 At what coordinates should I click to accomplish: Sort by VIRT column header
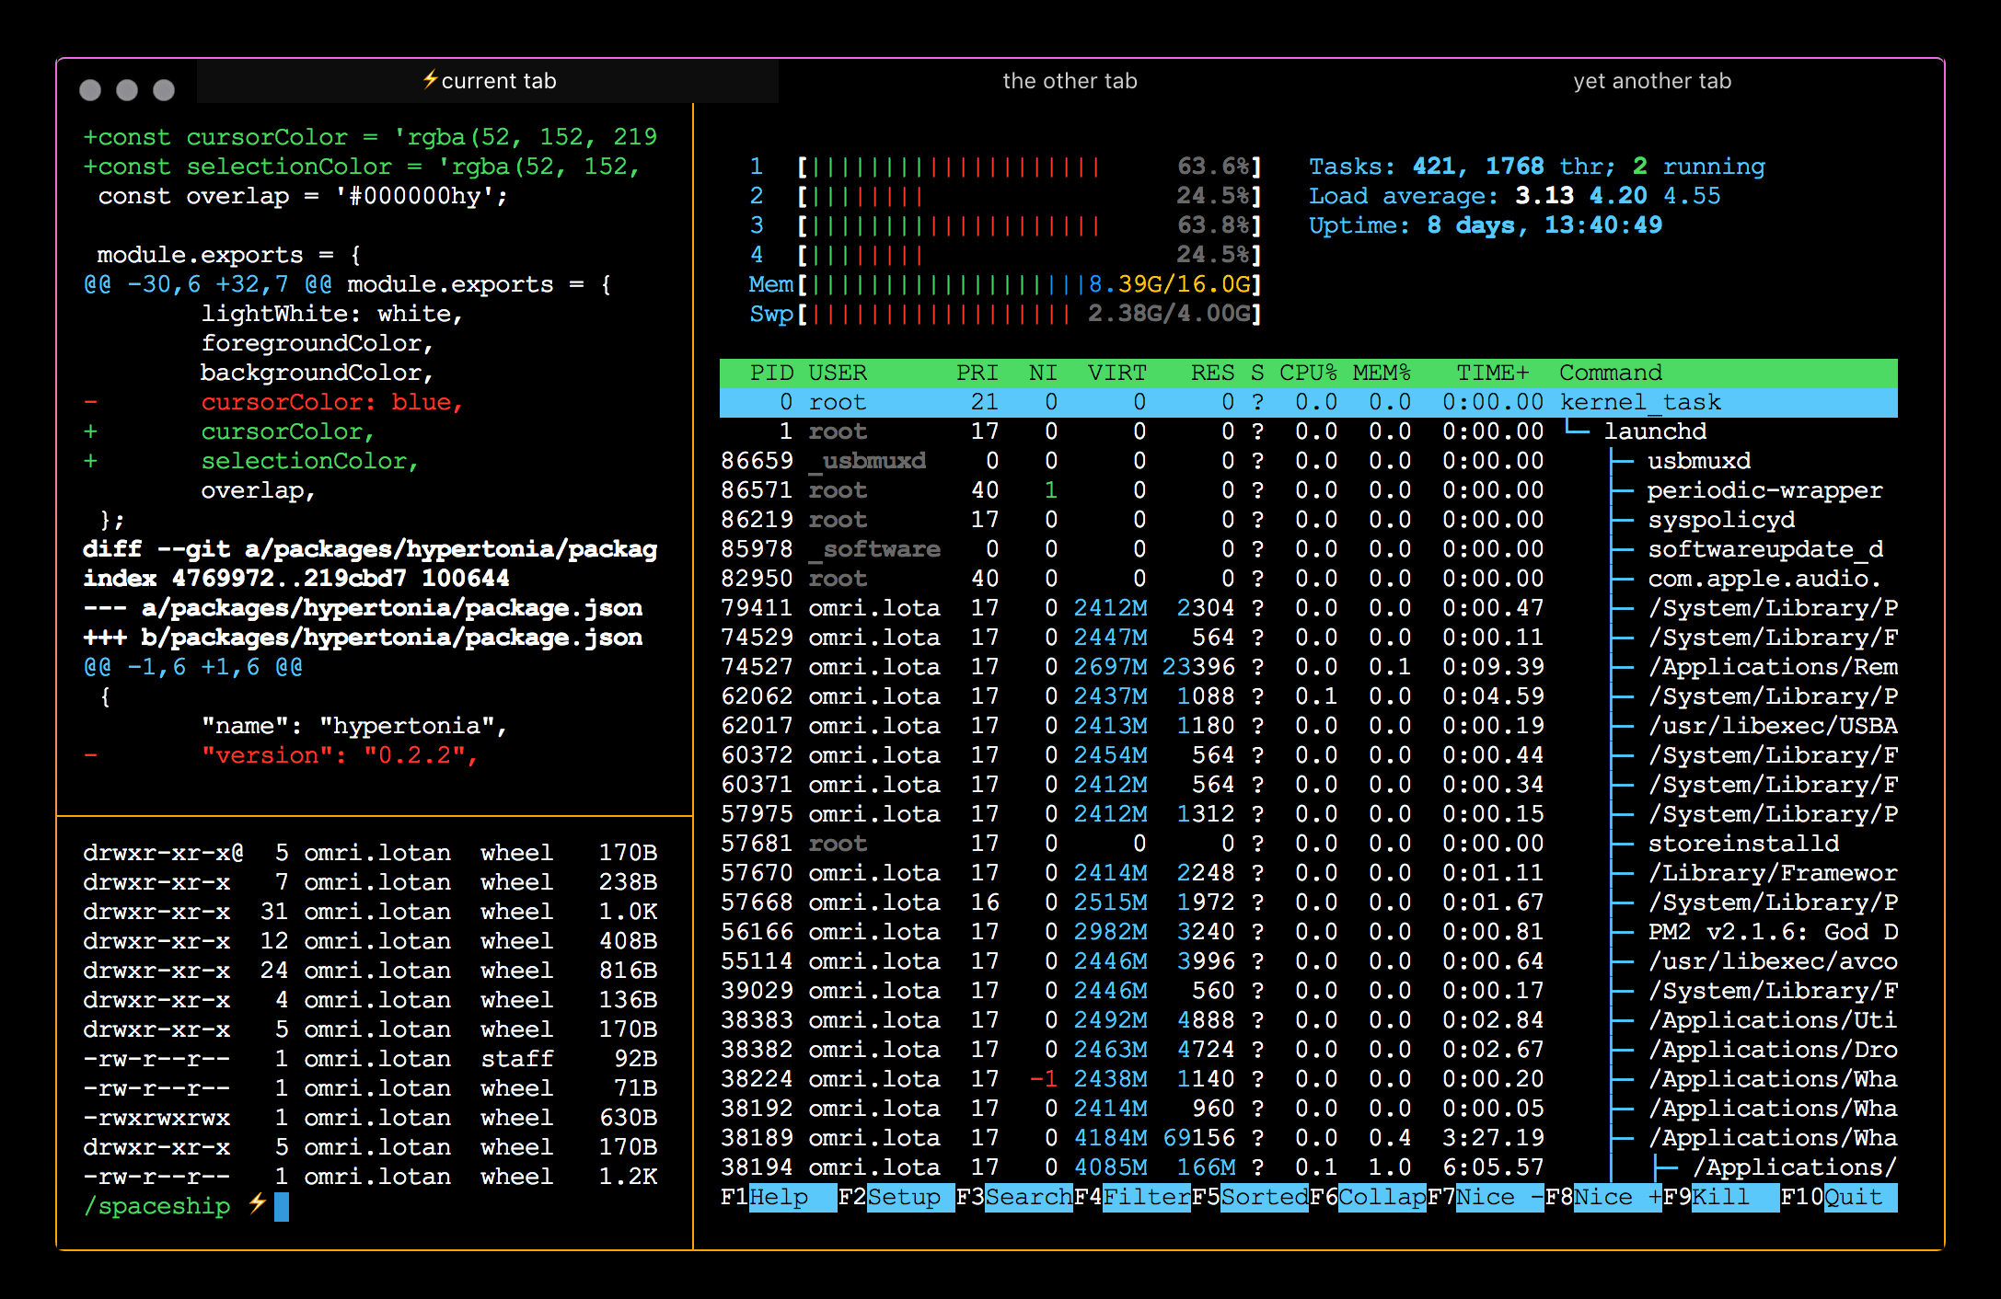point(1116,373)
